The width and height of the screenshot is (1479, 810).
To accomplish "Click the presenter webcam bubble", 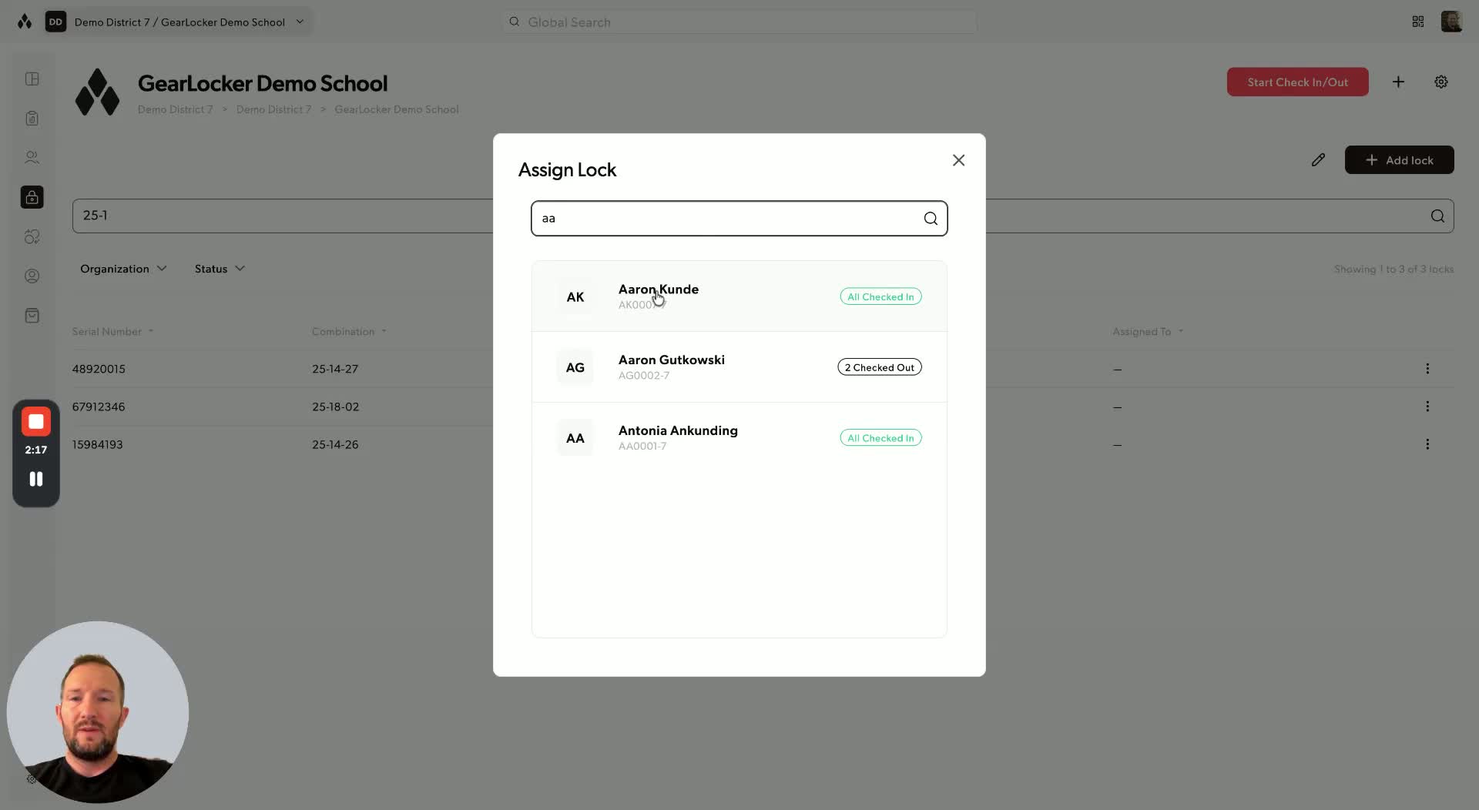I will point(98,712).
